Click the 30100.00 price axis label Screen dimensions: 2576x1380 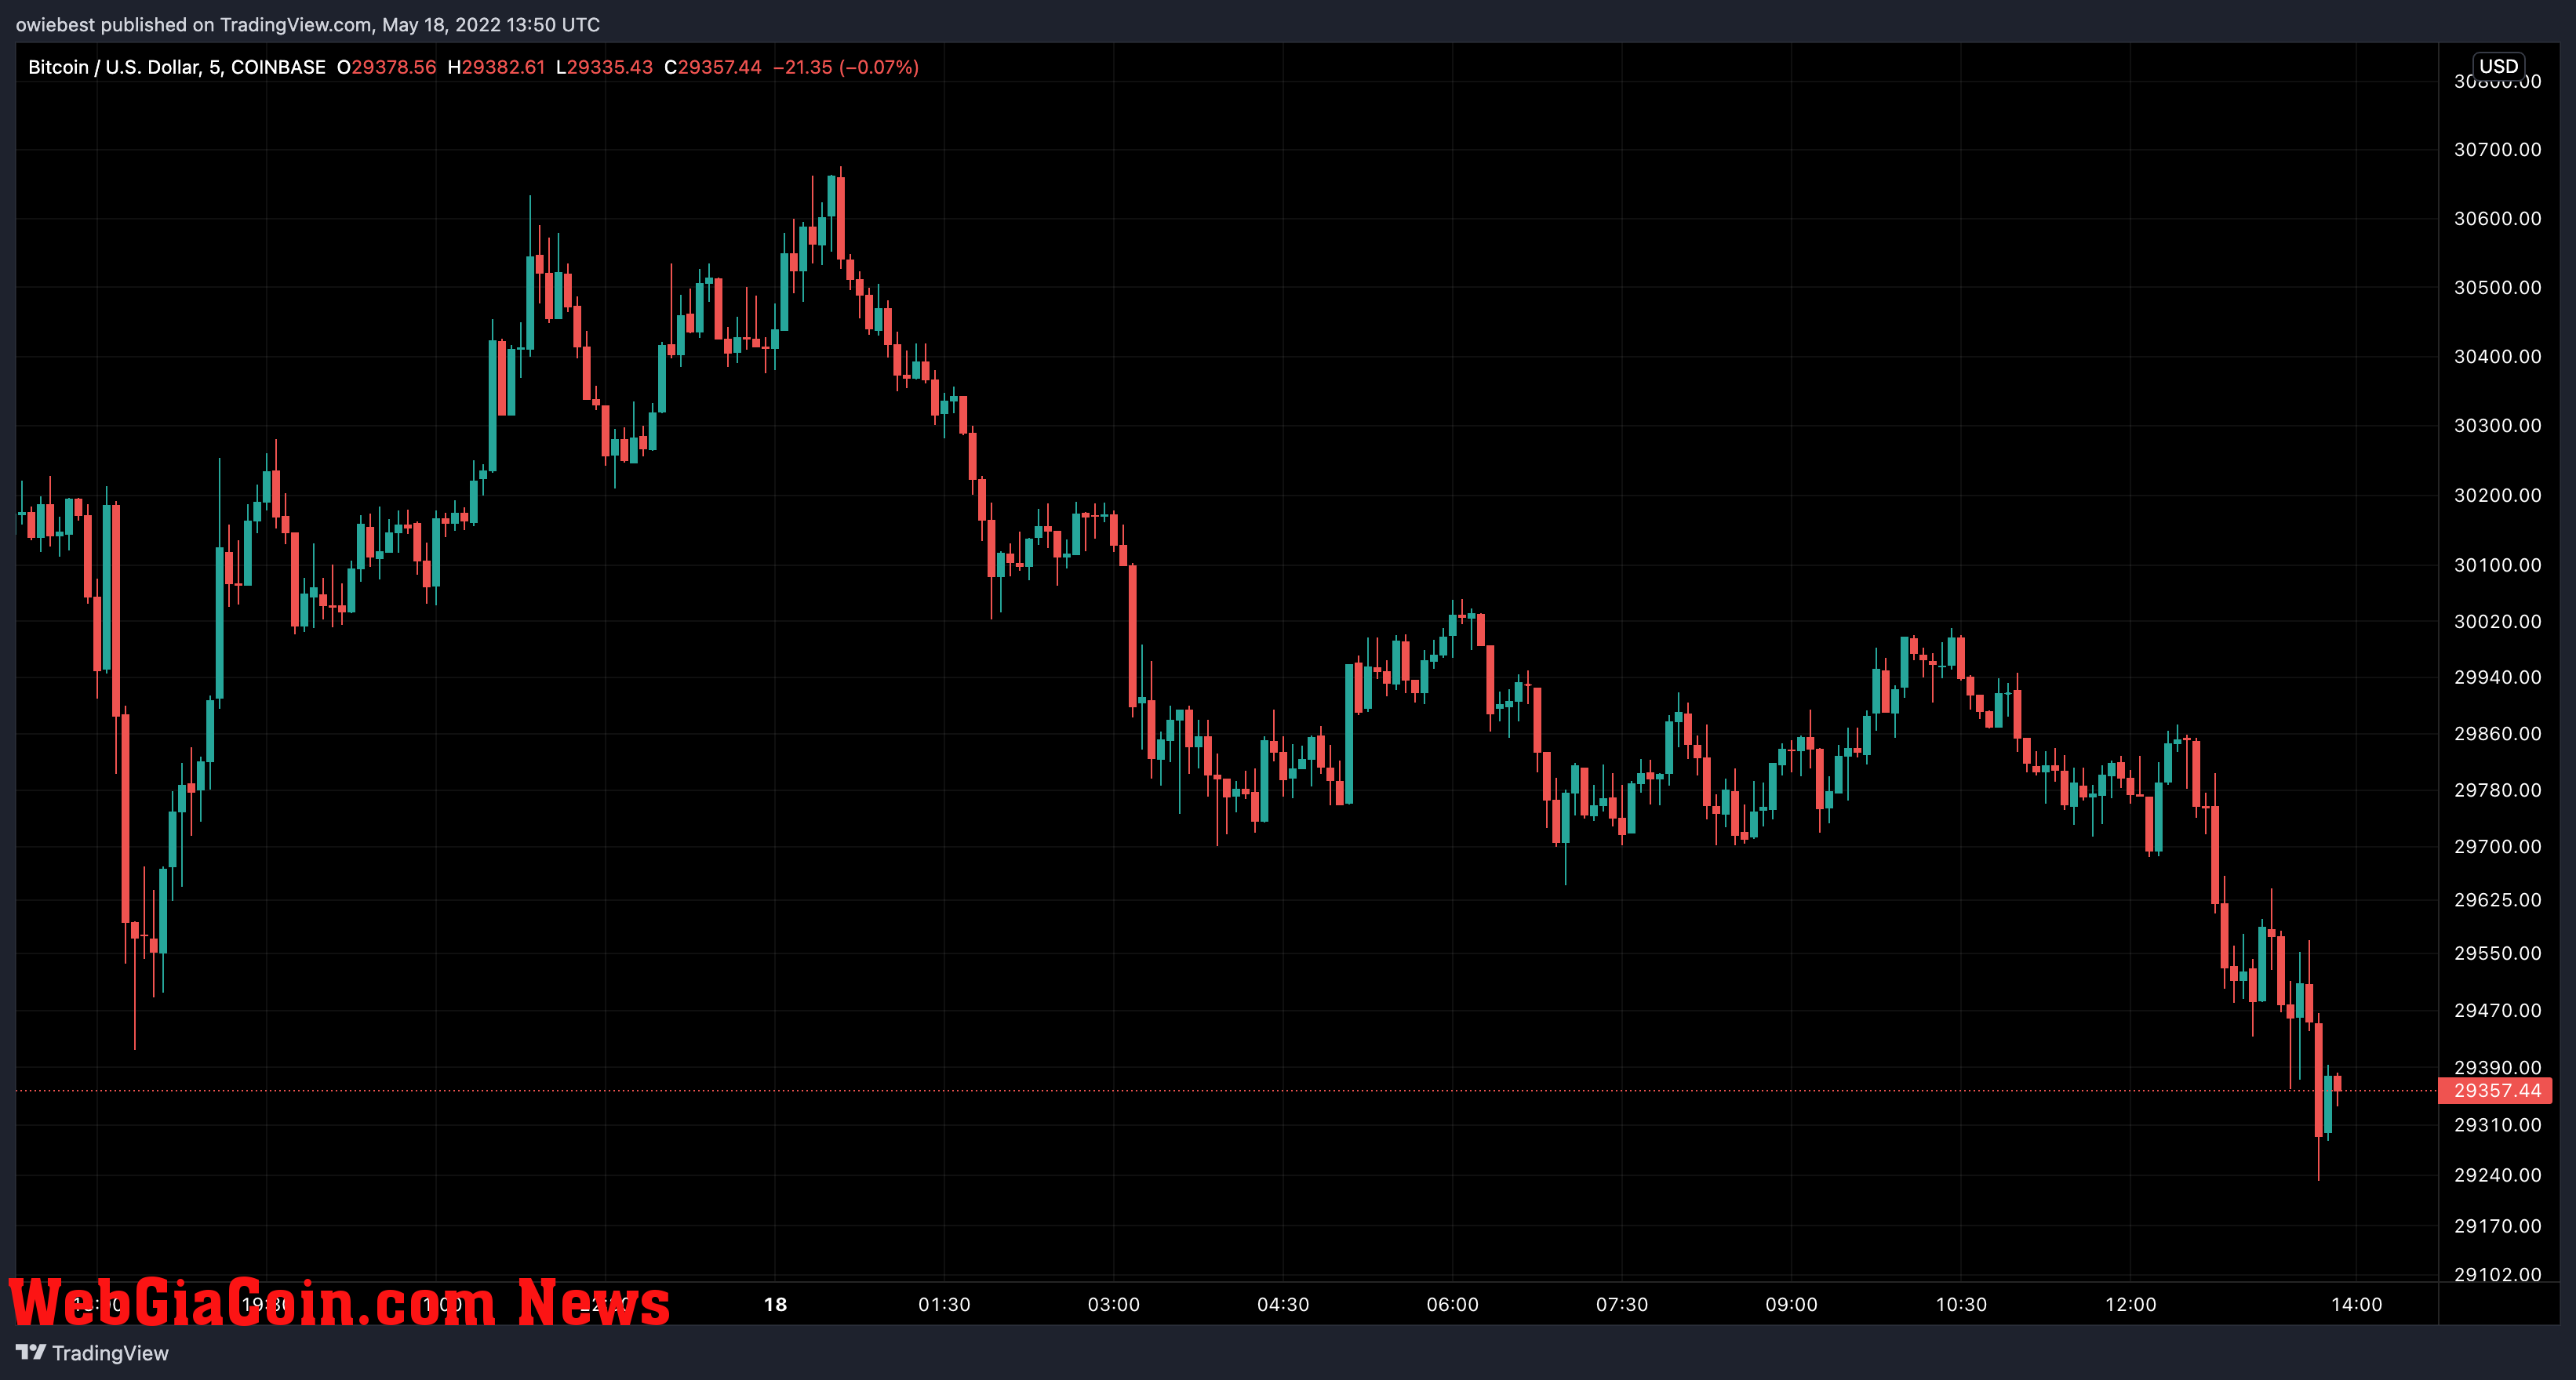click(2497, 565)
